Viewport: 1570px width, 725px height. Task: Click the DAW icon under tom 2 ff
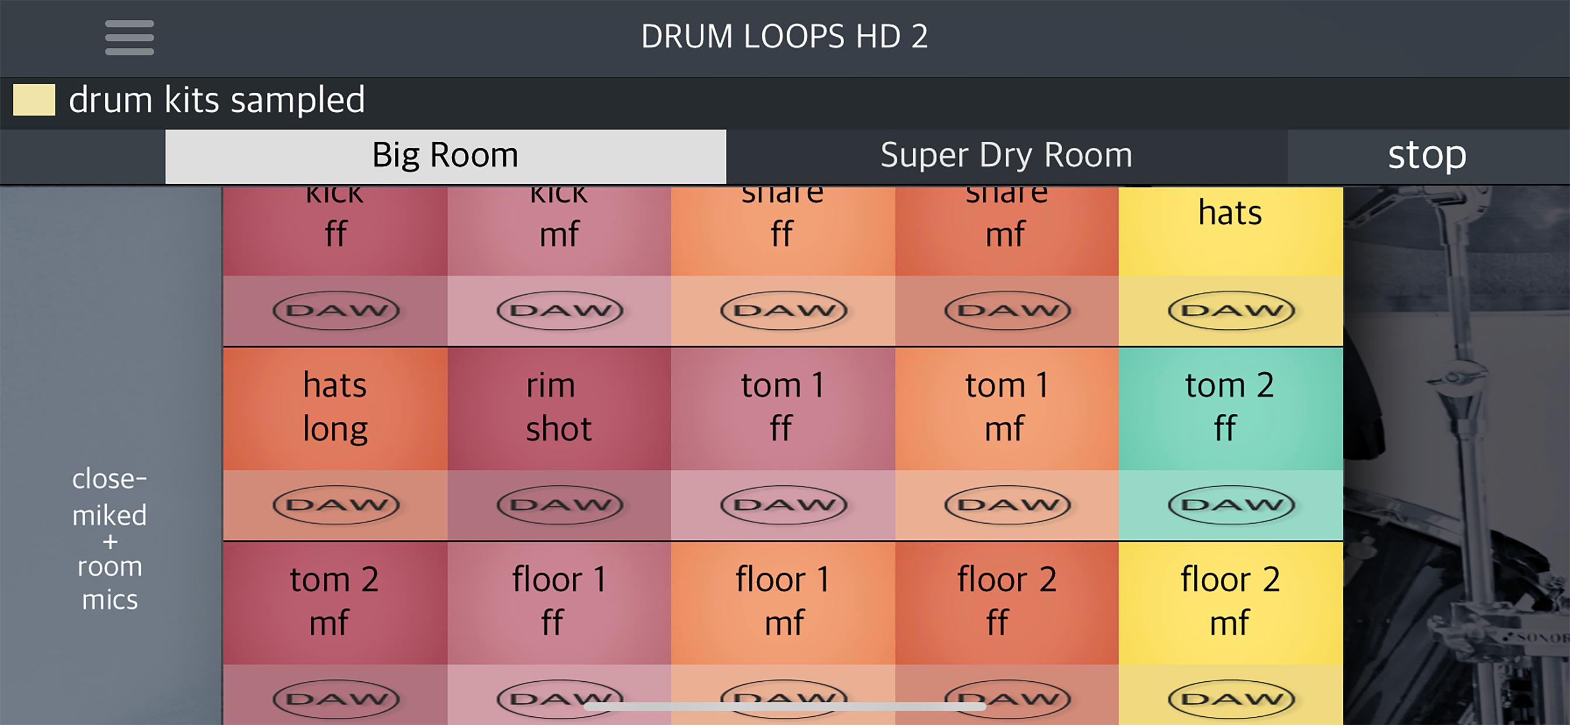[1231, 504]
